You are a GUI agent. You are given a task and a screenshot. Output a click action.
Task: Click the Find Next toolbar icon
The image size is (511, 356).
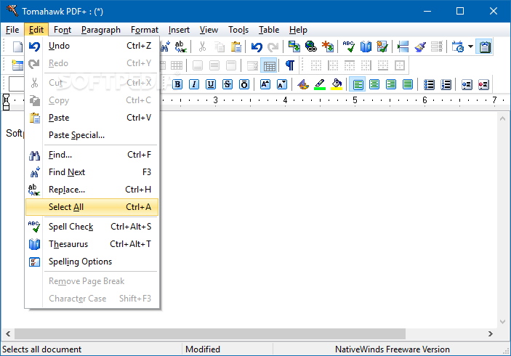point(165,46)
